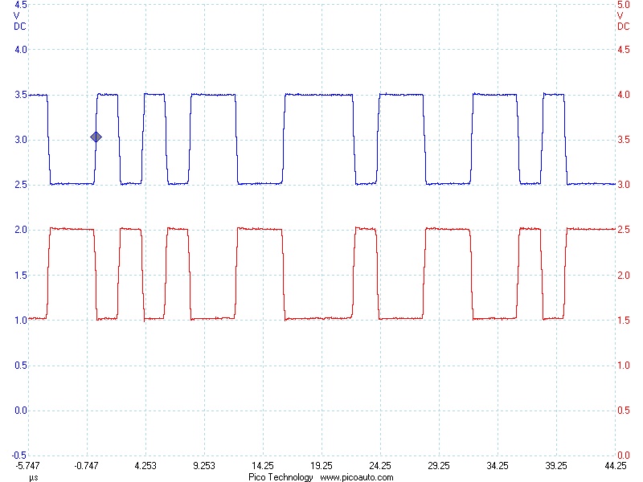Screen dimensions: 643x482
Task: Click the 5.0 value on red axis
Action: [624, 5]
